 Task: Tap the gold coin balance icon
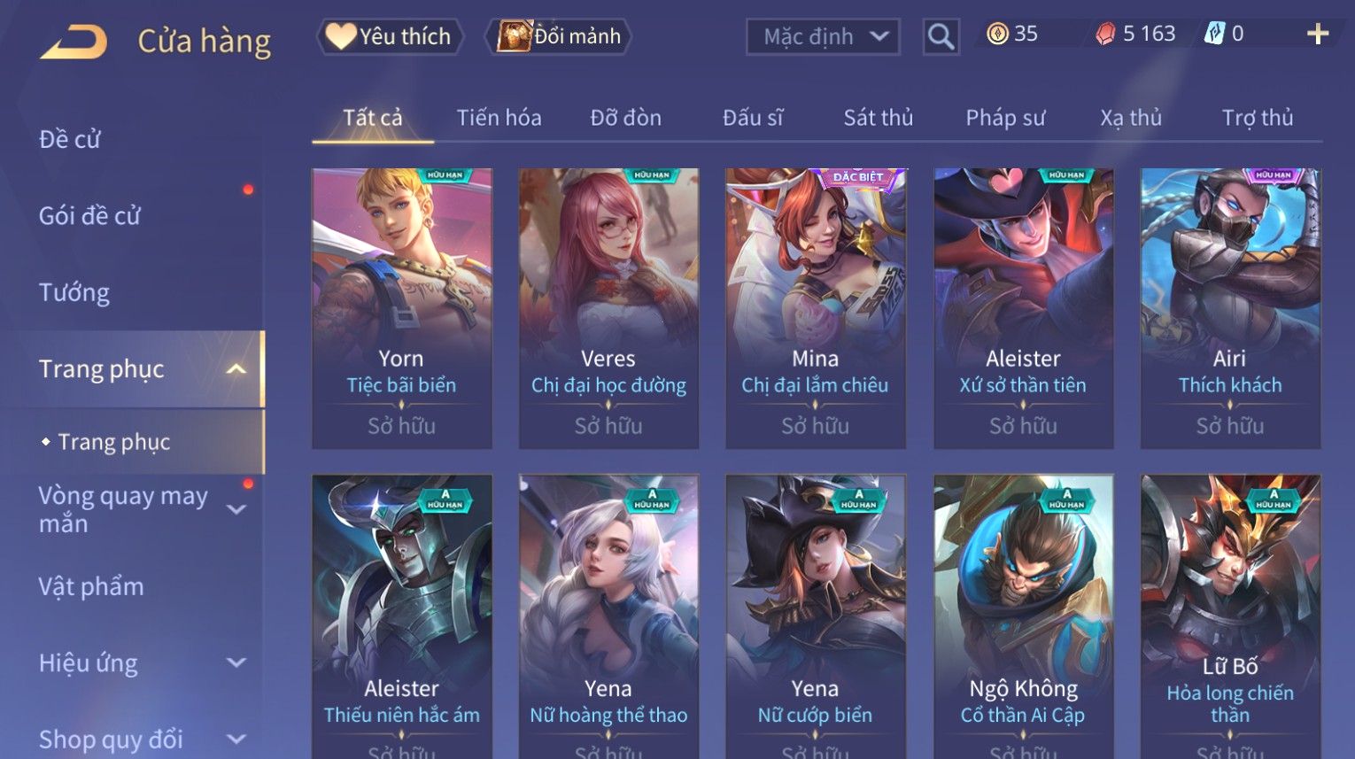coord(997,34)
